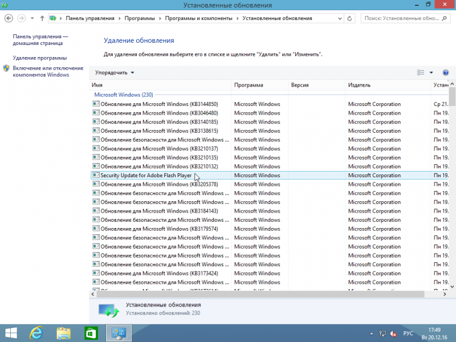This screenshot has width=456, height=342.
Task: Select update KB3205378 row
Action: point(269,184)
